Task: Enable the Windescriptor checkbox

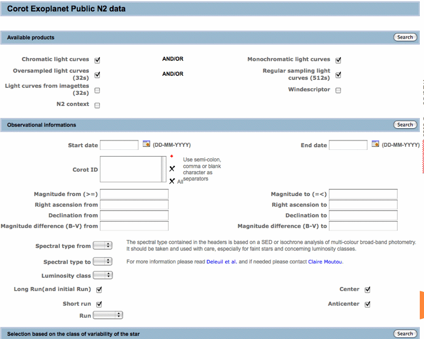Action: (338, 90)
